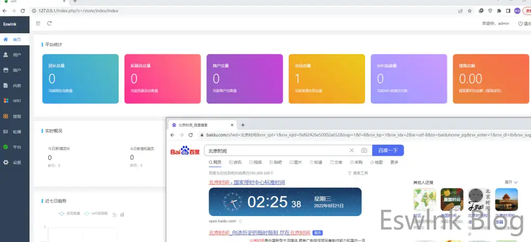Viewport: 531px width, 242px height.
Task: Bookmark the page with the star icon
Action: pos(470,10)
